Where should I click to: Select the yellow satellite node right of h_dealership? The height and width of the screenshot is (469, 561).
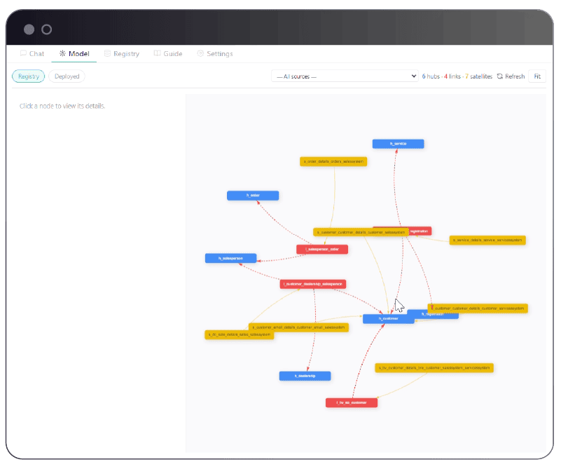pos(434,367)
